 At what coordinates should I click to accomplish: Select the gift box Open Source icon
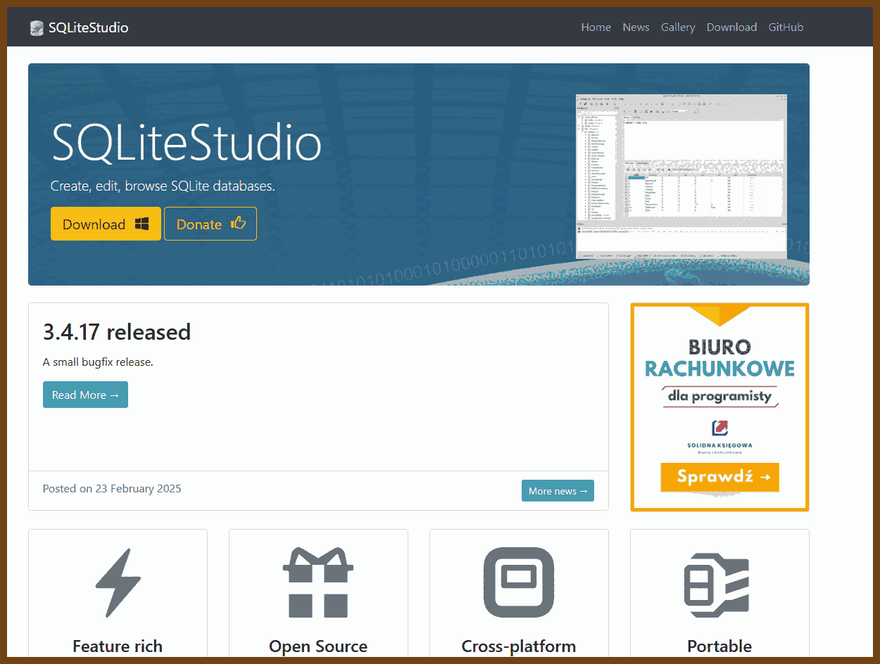click(x=318, y=583)
